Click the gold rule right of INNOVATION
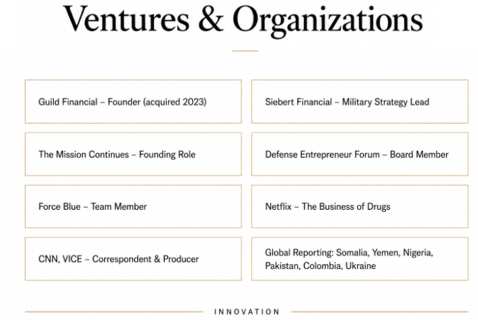Image resolution: width=478 pixels, height=320 pixels. [x=380, y=312]
